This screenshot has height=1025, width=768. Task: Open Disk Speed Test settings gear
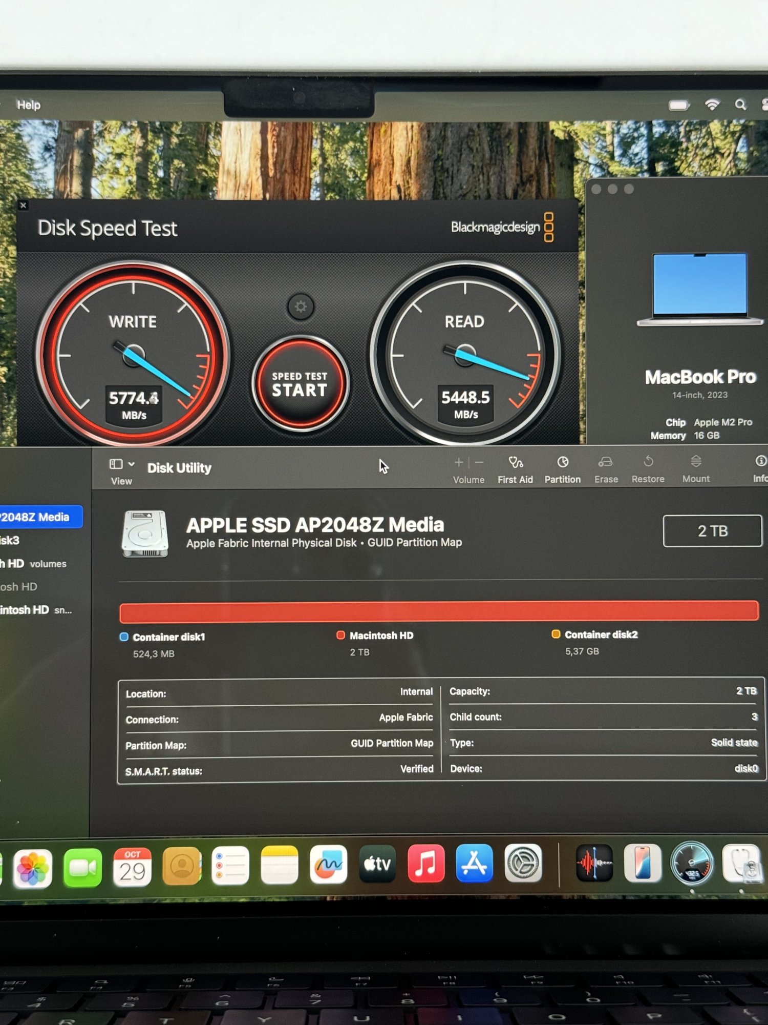(301, 306)
